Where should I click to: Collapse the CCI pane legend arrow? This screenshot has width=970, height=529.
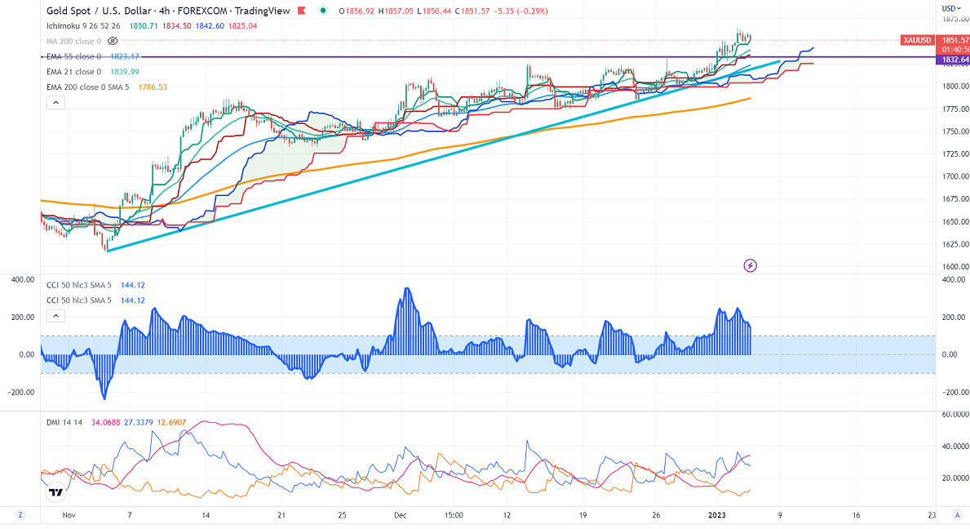coord(55,316)
